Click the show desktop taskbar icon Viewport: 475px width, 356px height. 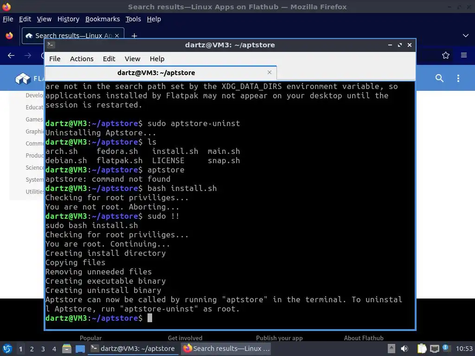coord(80,349)
